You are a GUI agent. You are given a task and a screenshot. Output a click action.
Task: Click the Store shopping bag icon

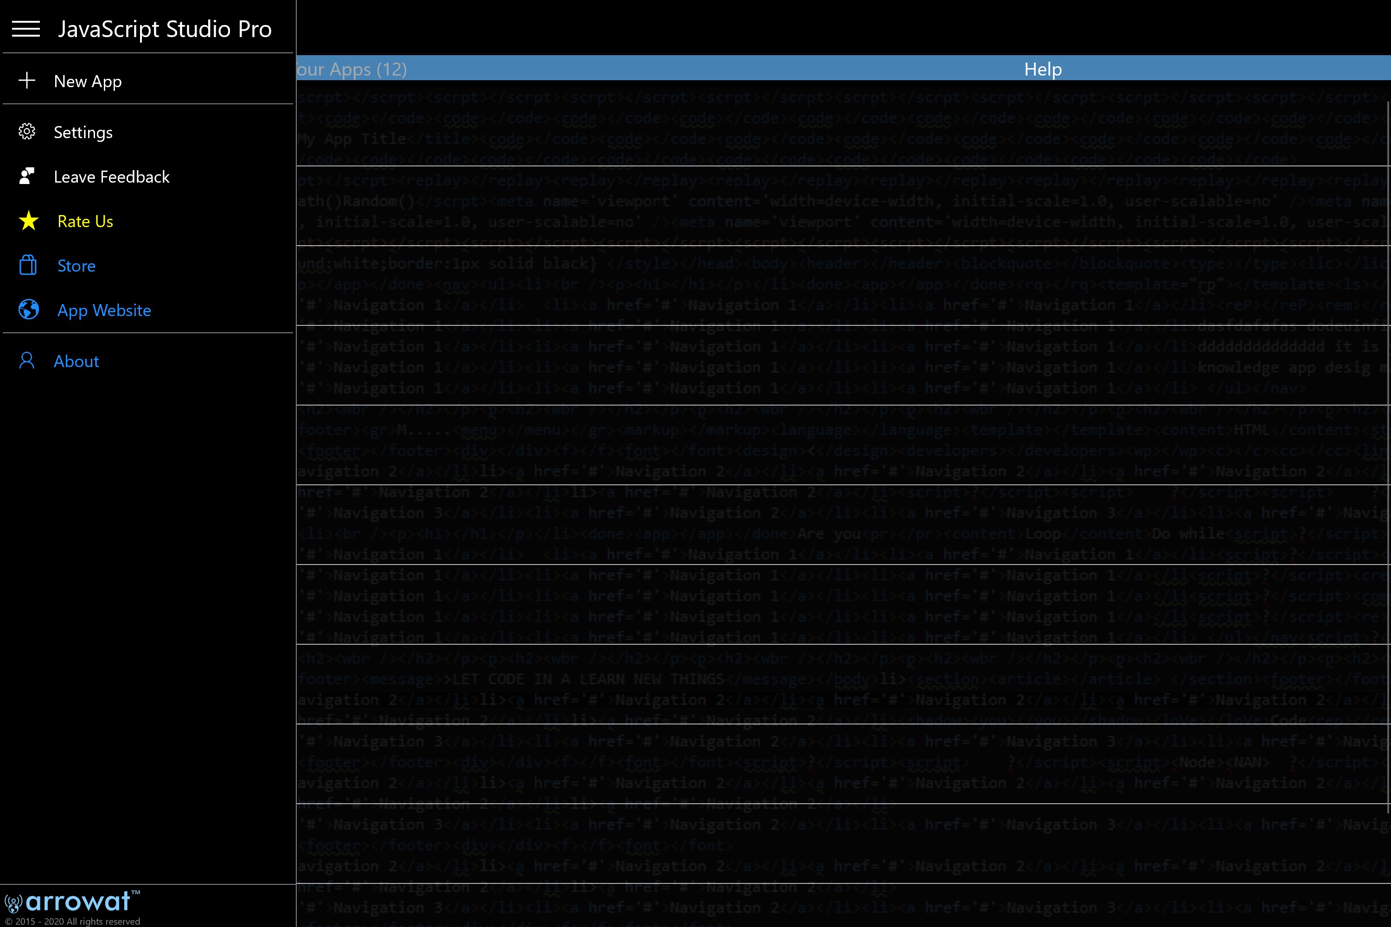point(28,266)
